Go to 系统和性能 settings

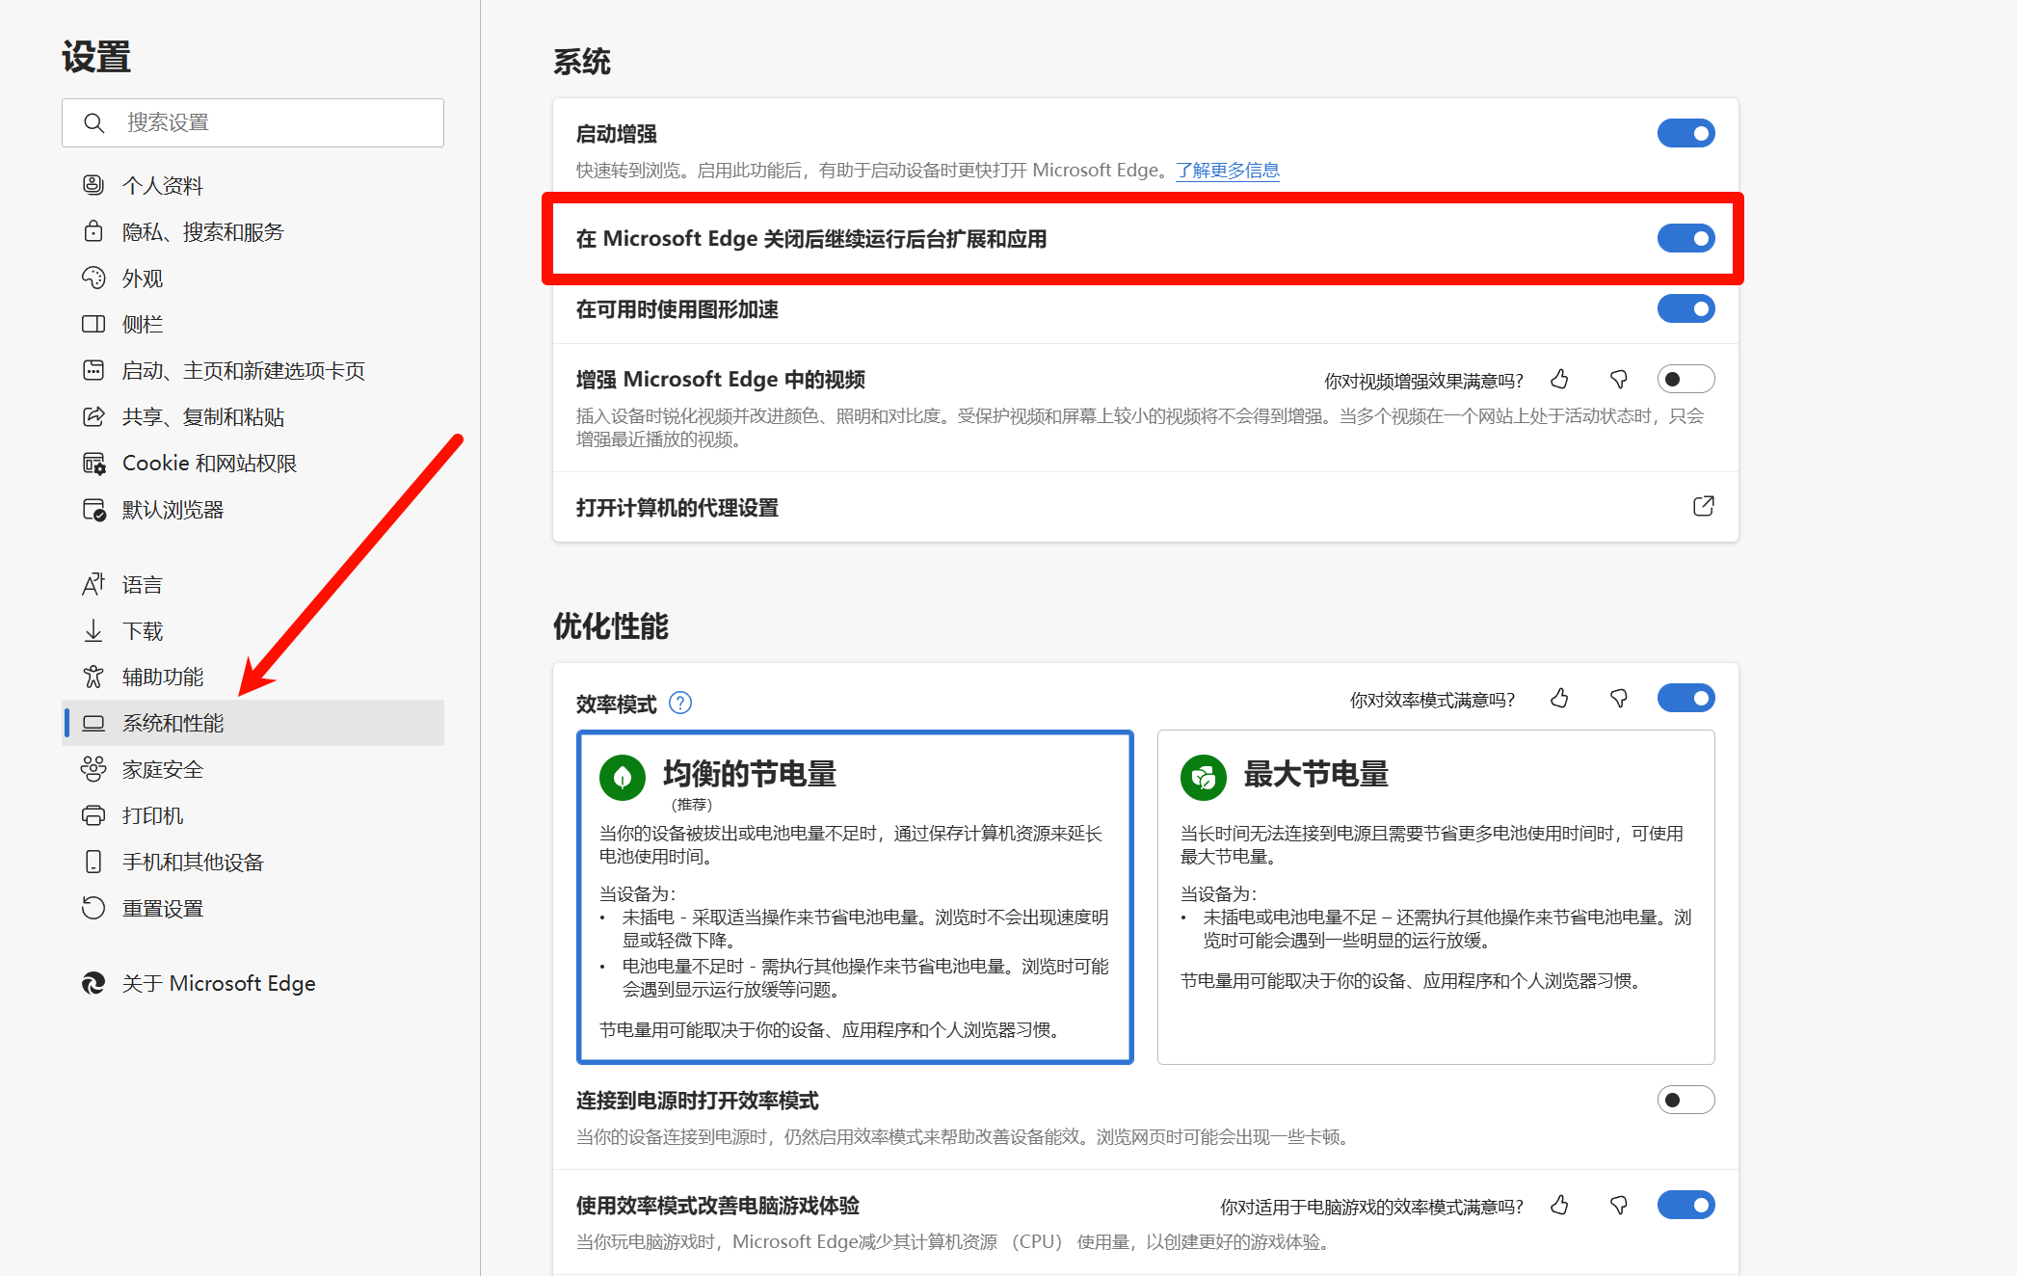point(253,723)
